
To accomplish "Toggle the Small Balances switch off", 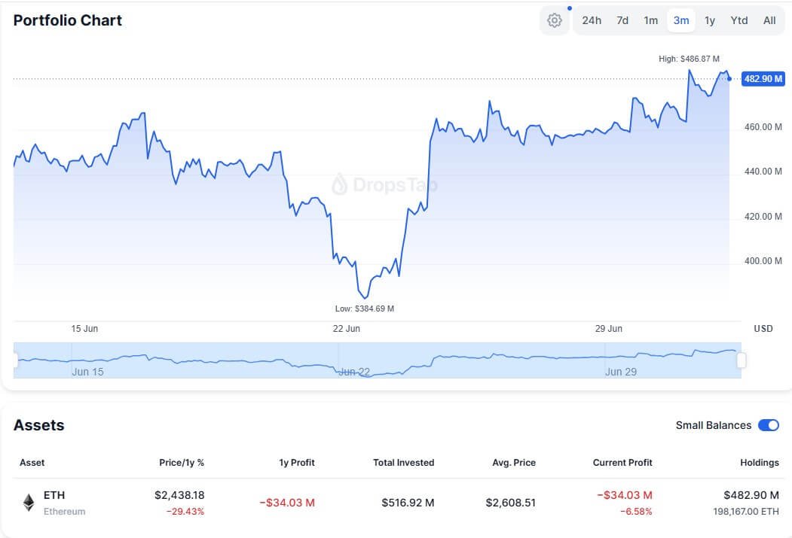I will point(768,425).
